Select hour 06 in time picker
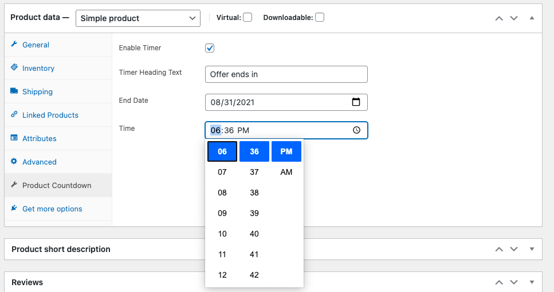Viewport: 554px width, 292px height. (222, 151)
